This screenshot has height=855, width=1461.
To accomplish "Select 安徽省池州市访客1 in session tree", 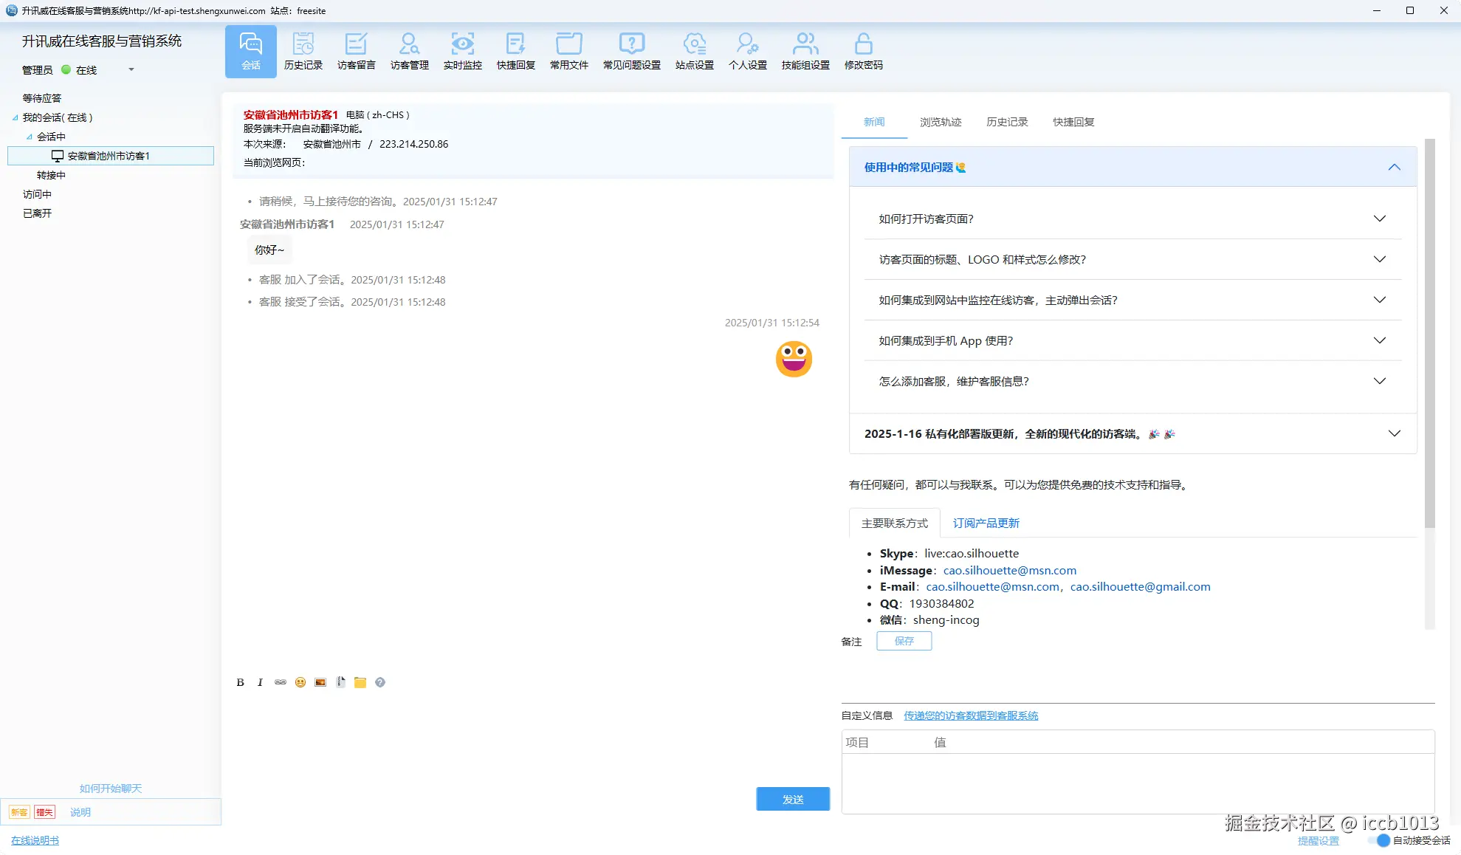I will coord(108,156).
